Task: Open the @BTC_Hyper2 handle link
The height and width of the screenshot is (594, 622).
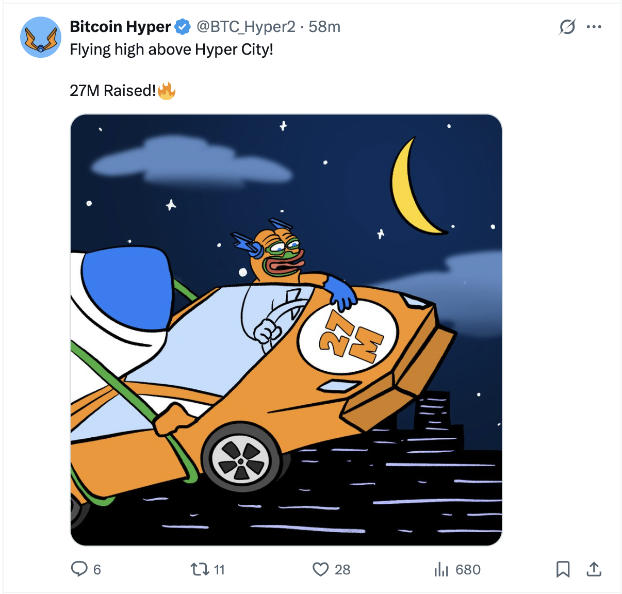Action: coord(247,26)
